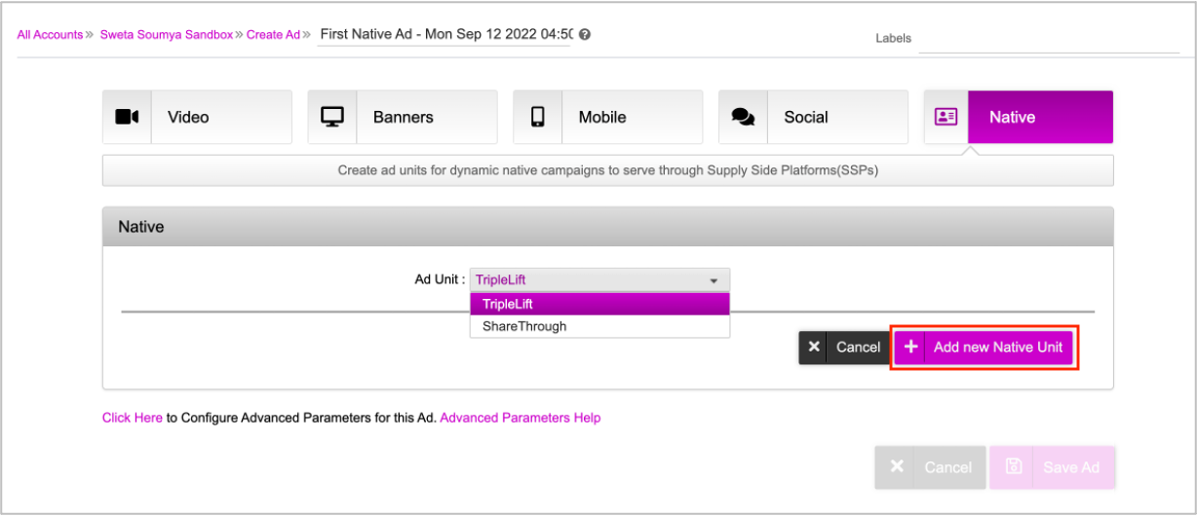Click the help question mark icon
This screenshot has width=1197, height=516.
pyautogui.click(x=585, y=34)
